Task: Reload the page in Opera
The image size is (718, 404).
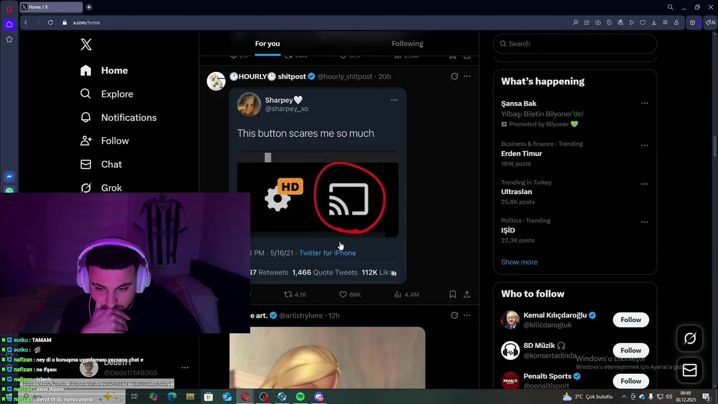Action: coord(50,22)
